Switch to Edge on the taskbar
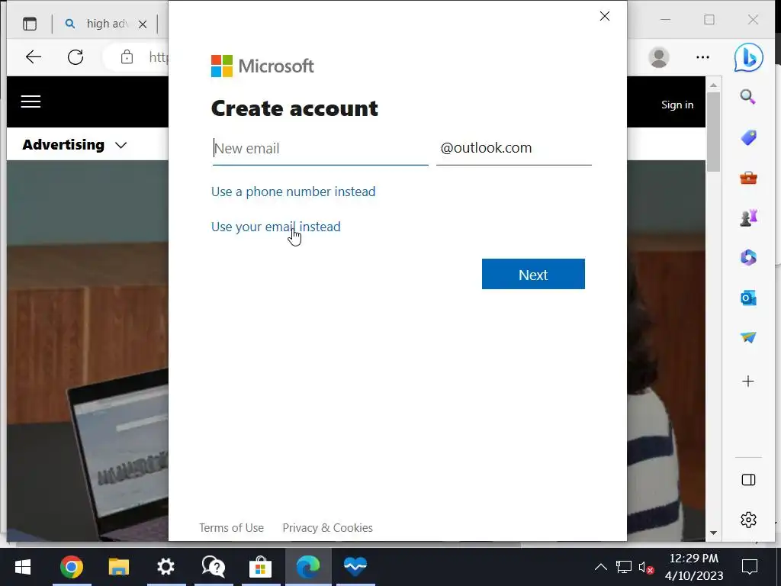The image size is (781, 586). [x=308, y=567]
